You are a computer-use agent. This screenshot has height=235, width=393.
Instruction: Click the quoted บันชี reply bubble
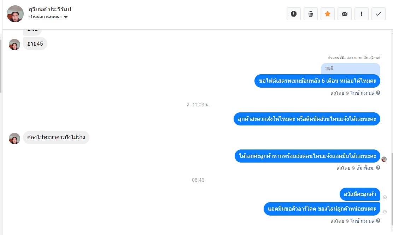(x=350, y=69)
